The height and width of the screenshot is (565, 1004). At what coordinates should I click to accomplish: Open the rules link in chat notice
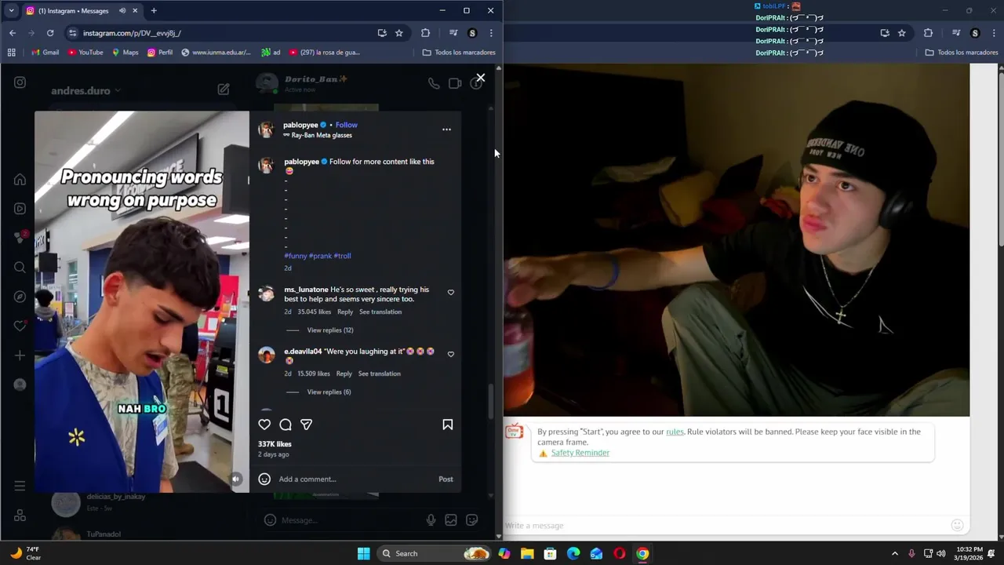[x=675, y=432]
